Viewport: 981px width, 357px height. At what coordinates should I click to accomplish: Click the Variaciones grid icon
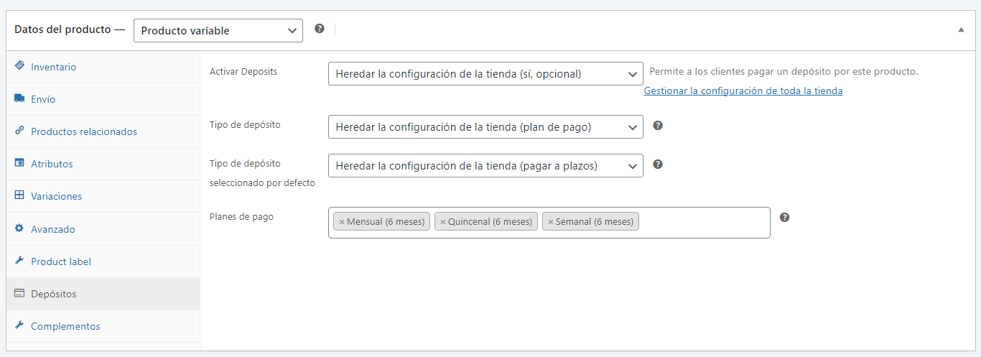click(19, 196)
